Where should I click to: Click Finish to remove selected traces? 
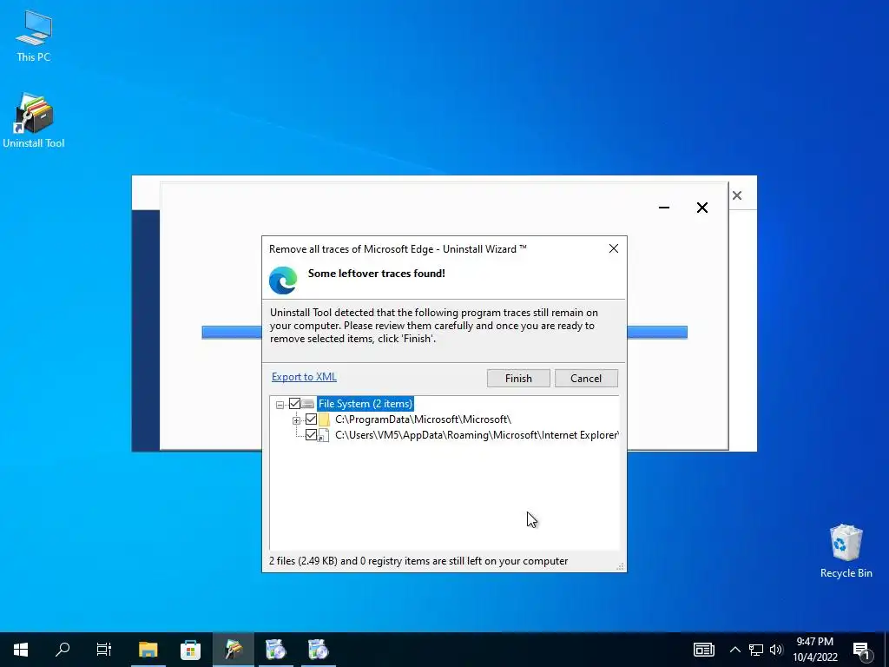(518, 379)
